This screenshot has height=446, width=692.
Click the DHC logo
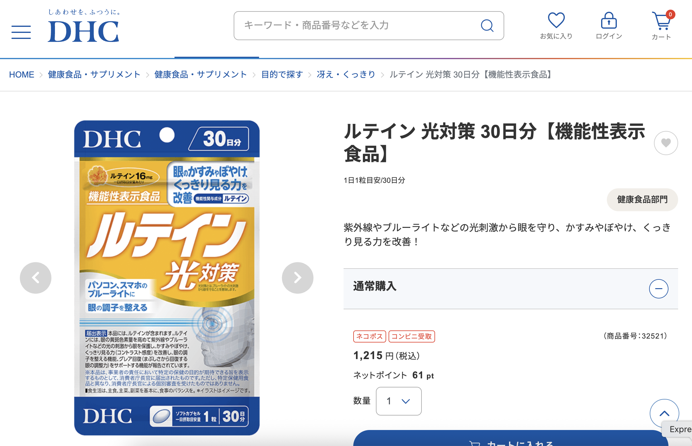pyautogui.click(x=84, y=31)
